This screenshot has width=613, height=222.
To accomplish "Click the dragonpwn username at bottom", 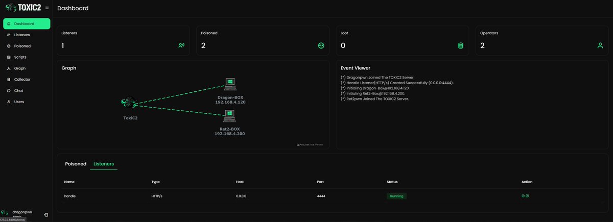I will 22,212.
